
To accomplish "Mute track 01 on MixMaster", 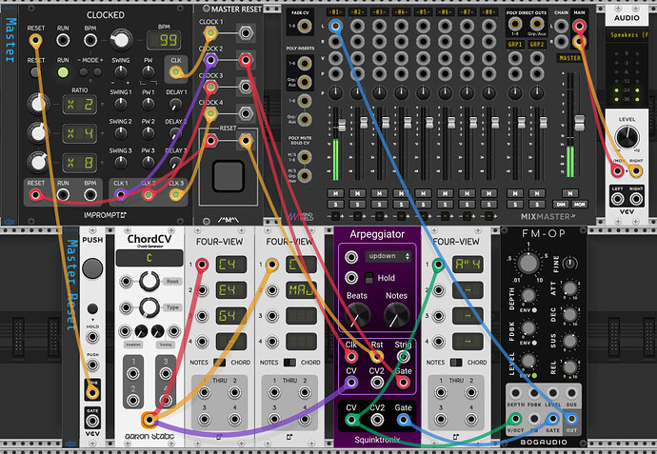I will tap(335, 193).
